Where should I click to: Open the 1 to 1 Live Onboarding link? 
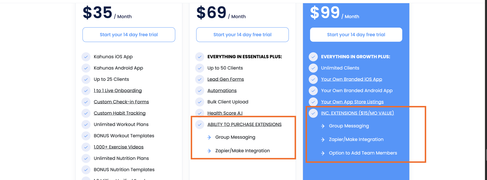coord(118,91)
